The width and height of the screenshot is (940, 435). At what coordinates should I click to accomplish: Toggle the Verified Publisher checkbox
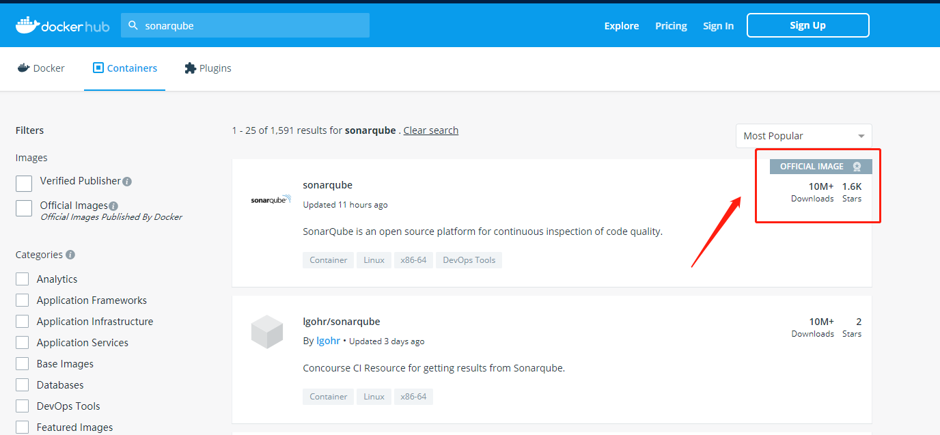tap(24, 183)
